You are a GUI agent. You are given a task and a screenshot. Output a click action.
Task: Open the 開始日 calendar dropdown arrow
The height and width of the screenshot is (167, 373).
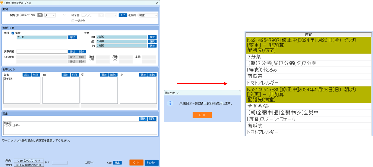40,15
